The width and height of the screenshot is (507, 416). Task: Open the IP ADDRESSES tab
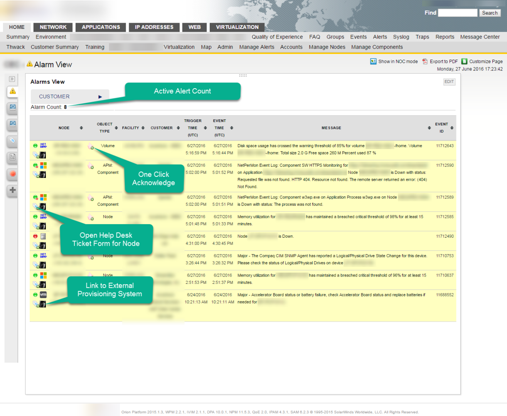click(154, 27)
